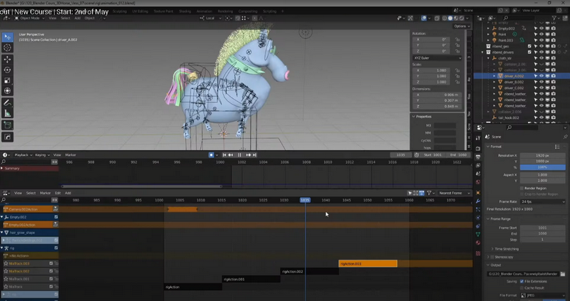Jump to previous keyframe in timeline
The width and height of the screenshot is (570, 301).
[x=231, y=155]
